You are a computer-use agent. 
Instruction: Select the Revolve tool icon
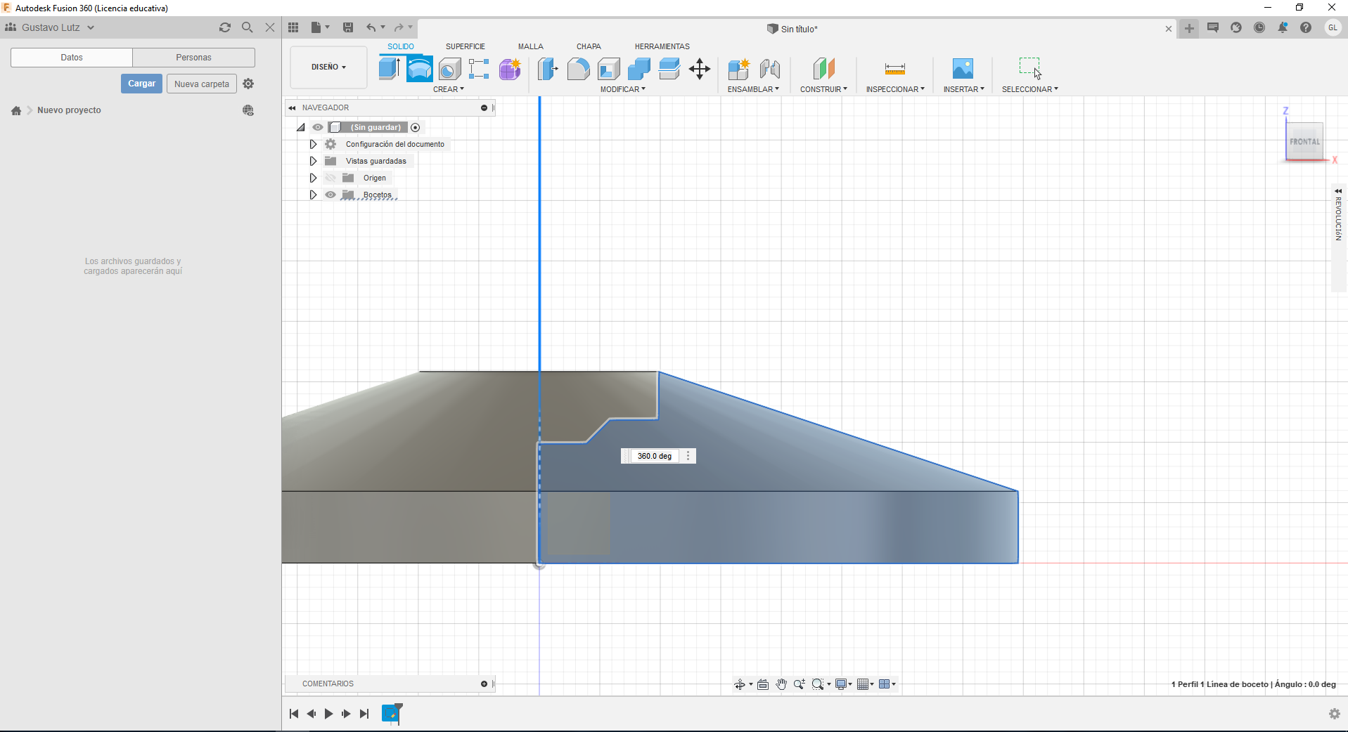point(419,69)
